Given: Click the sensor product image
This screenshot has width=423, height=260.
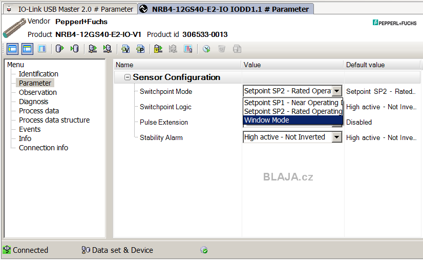Looking at the screenshot, I should point(14,28).
